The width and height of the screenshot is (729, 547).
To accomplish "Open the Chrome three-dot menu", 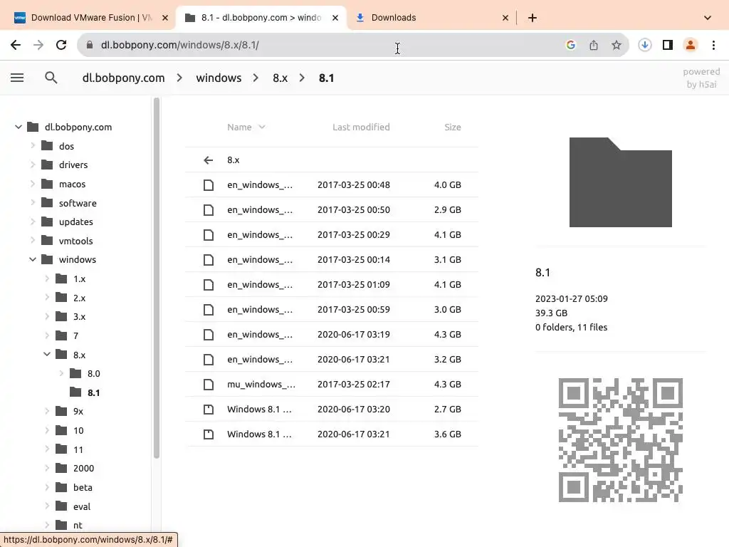I will pos(713,45).
